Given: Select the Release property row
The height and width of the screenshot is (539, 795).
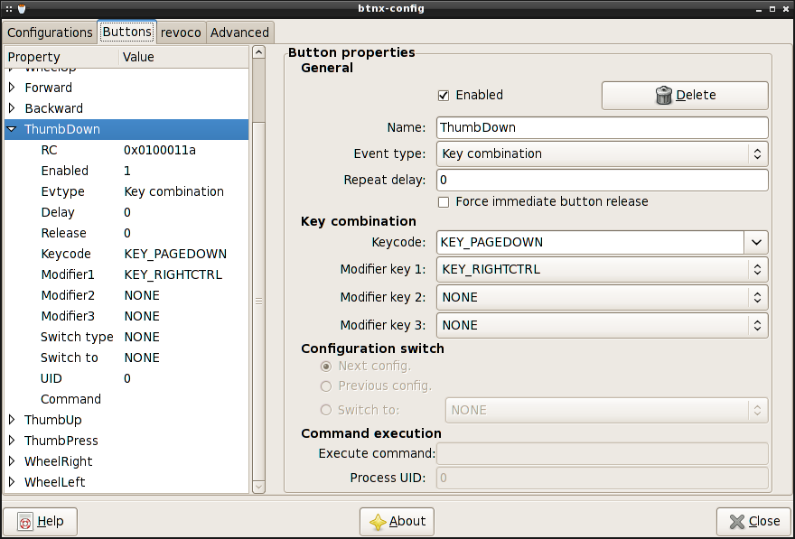Looking at the screenshot, I should tap(126, 233).
